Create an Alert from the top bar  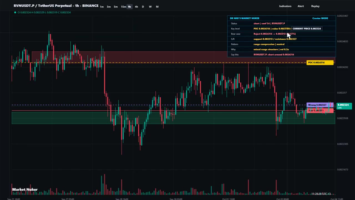point(301,6)
